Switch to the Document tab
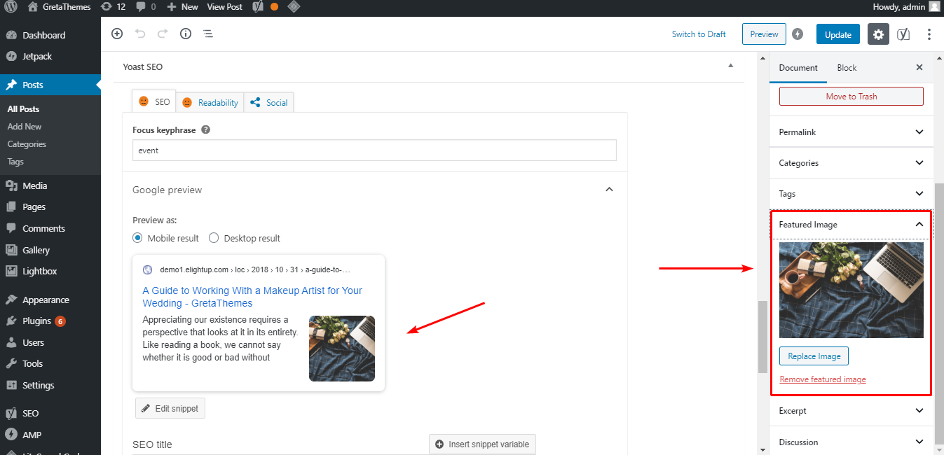Screen dimensions: 944x455 [x=798, y=68]
